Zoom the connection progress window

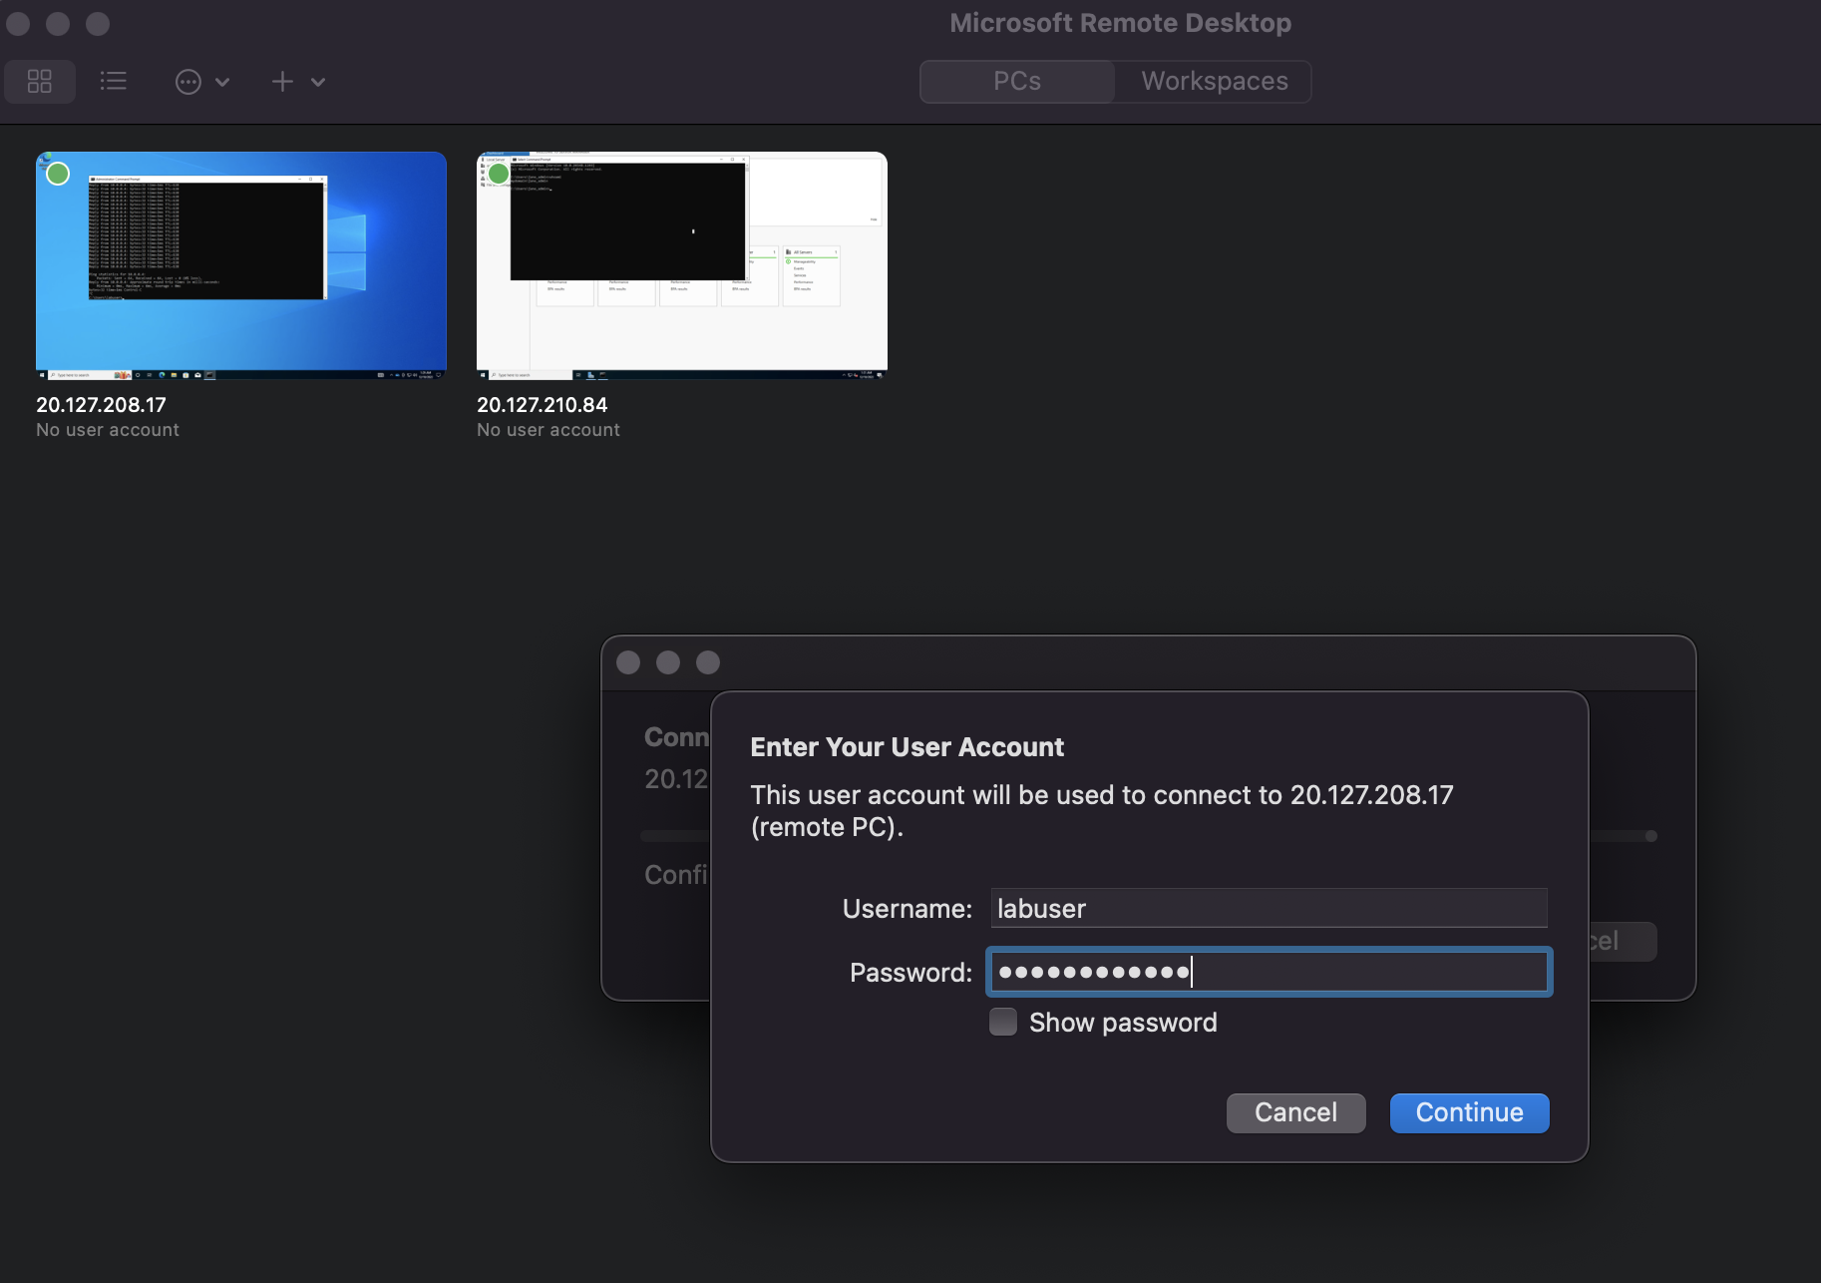708,662
